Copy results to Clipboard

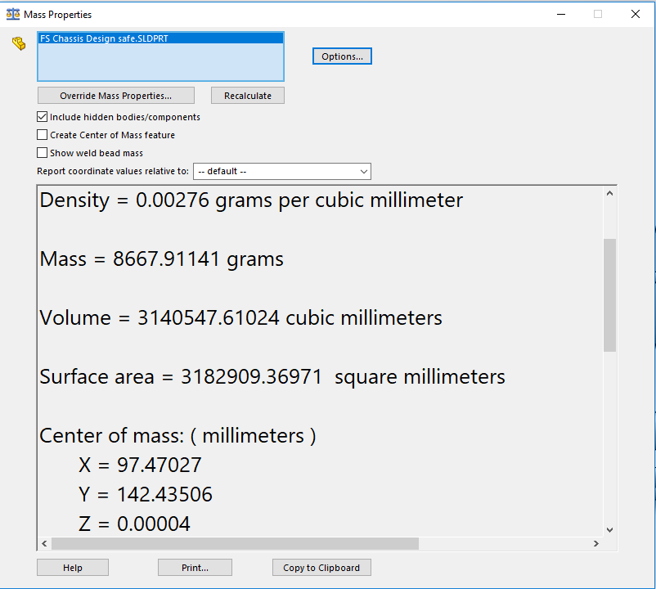click(321, 568)
